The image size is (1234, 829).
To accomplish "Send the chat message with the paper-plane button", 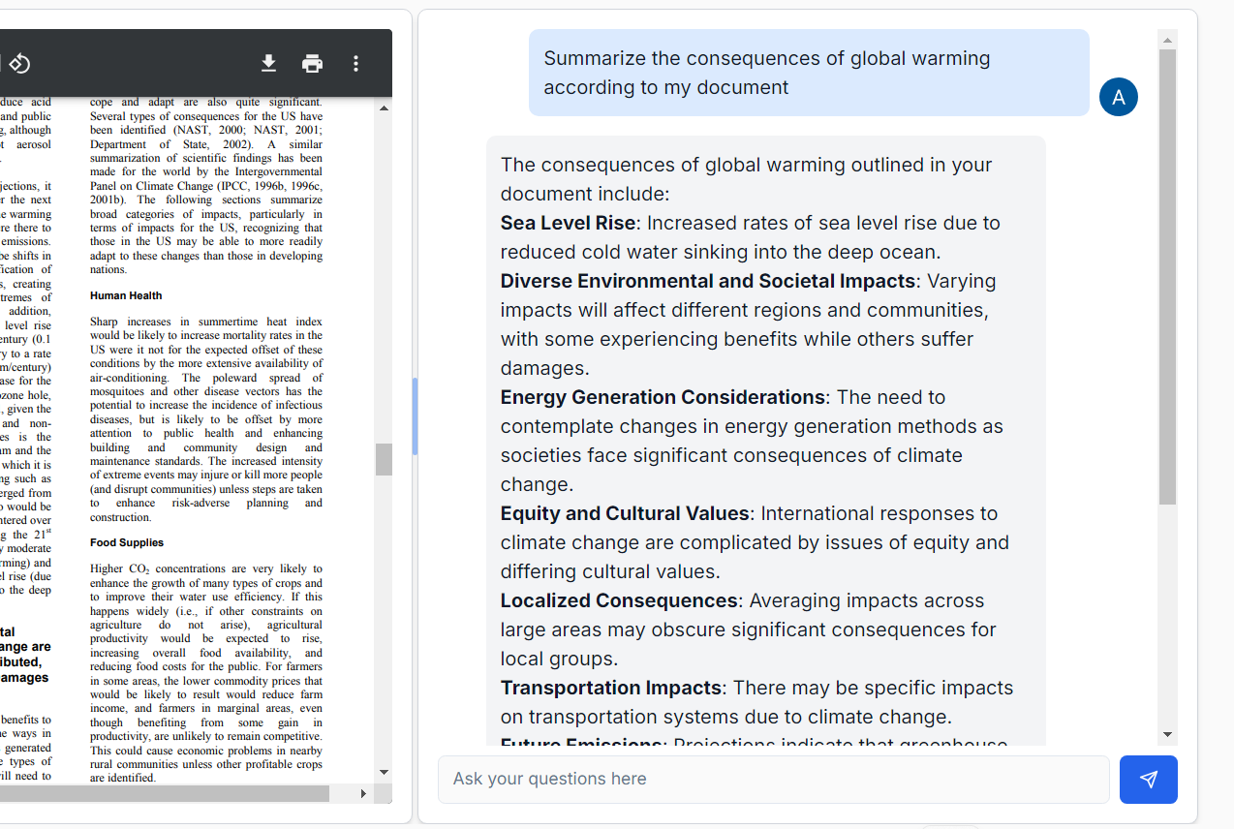I will click(x=1149, y=780).
